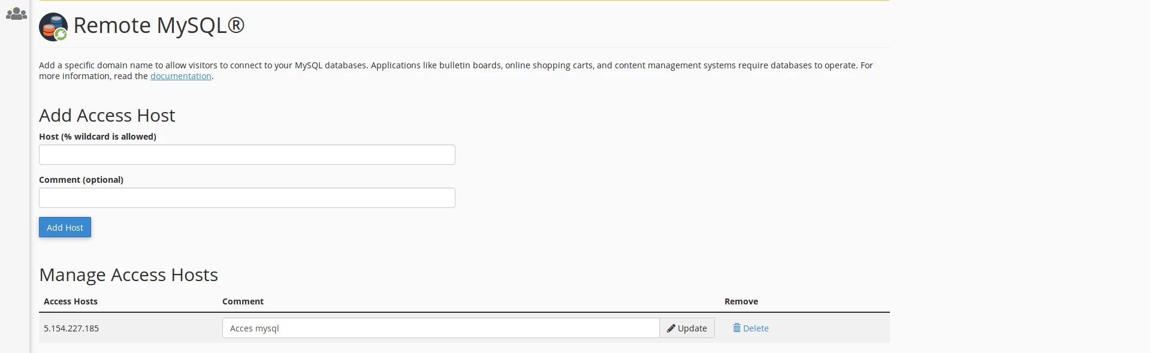This screenshot has height=353, width=1150.
Task: Click the Comment column header in table
Action: (243, 301)
